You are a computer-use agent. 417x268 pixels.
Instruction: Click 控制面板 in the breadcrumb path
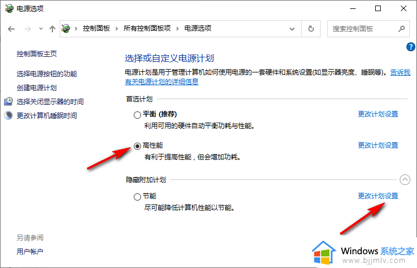pos(97,28)
